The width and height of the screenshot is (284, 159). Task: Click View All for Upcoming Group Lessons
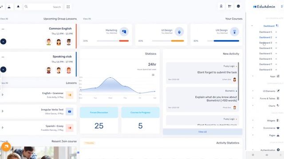(4, 19)
